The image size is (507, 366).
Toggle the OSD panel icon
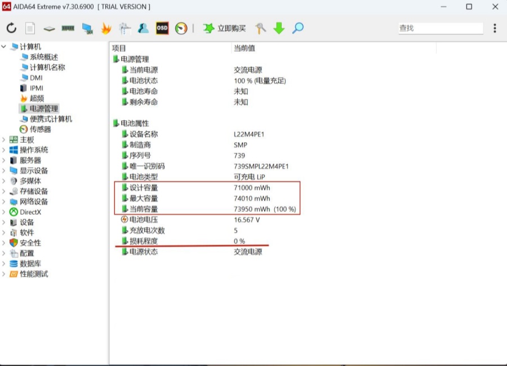pyautogui.click(x=162, y=28)
